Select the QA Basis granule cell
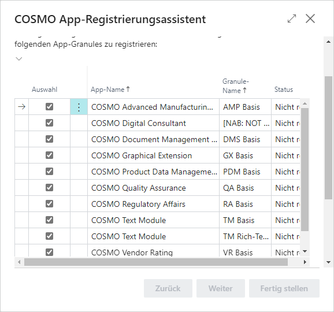This screenshot has height=312, width=334. point(246,188)
